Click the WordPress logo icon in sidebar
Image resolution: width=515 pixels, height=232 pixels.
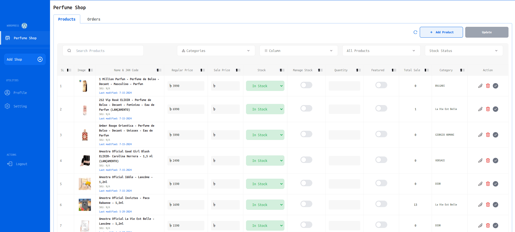pos(24,26)
